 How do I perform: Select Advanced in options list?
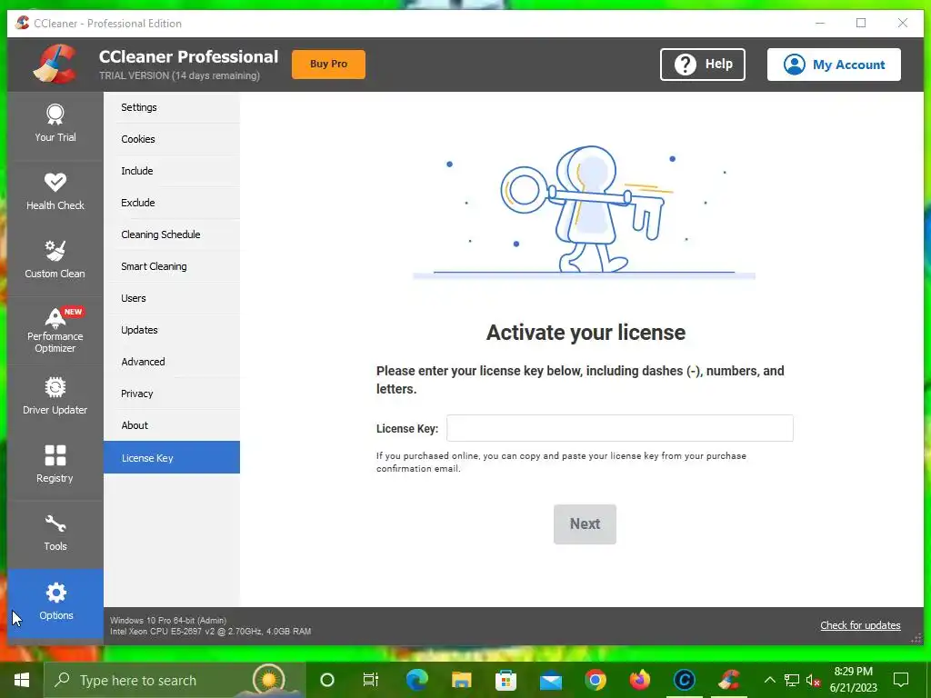click(x=172, y=362)
